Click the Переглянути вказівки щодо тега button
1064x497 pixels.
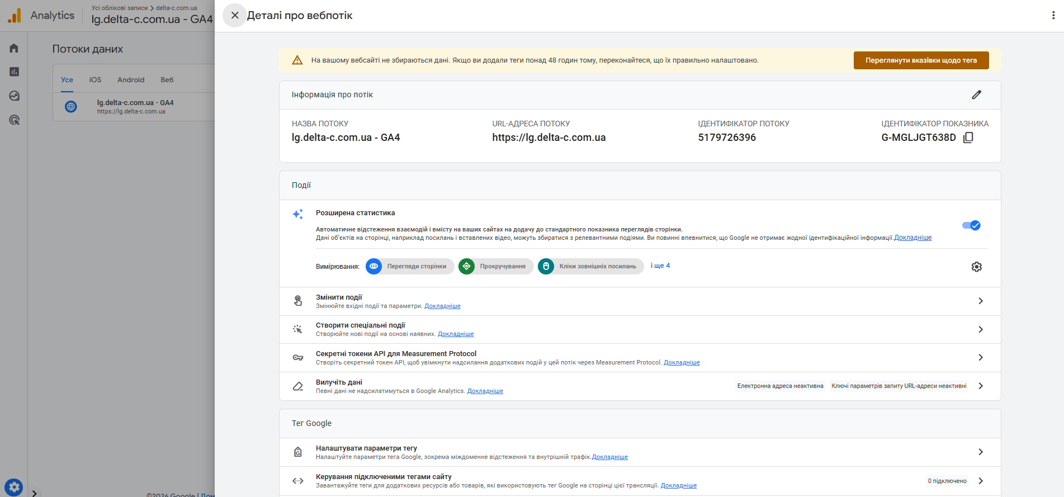pos(921,60)
